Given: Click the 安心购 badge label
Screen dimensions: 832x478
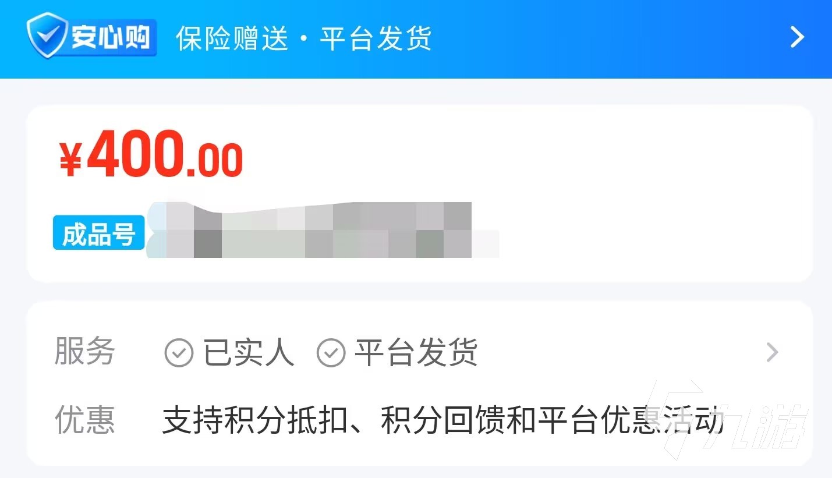Looking at the screenshot, I should pos(111,38).
